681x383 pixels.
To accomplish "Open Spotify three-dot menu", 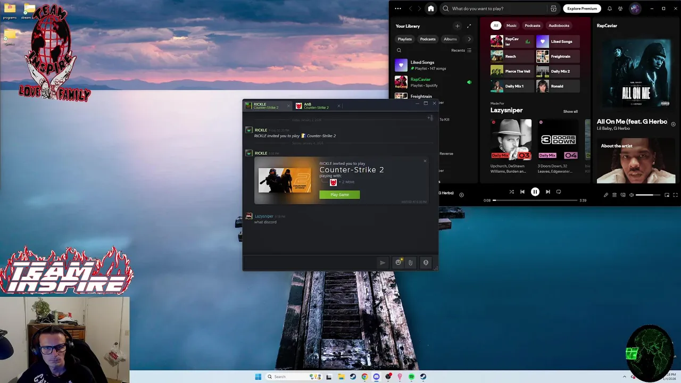I will [x=398, y=9].
